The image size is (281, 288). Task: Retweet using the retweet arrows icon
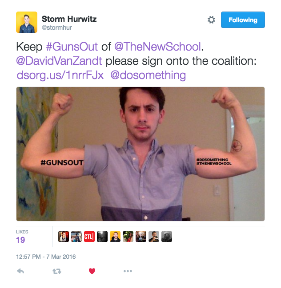pos(57,271)
